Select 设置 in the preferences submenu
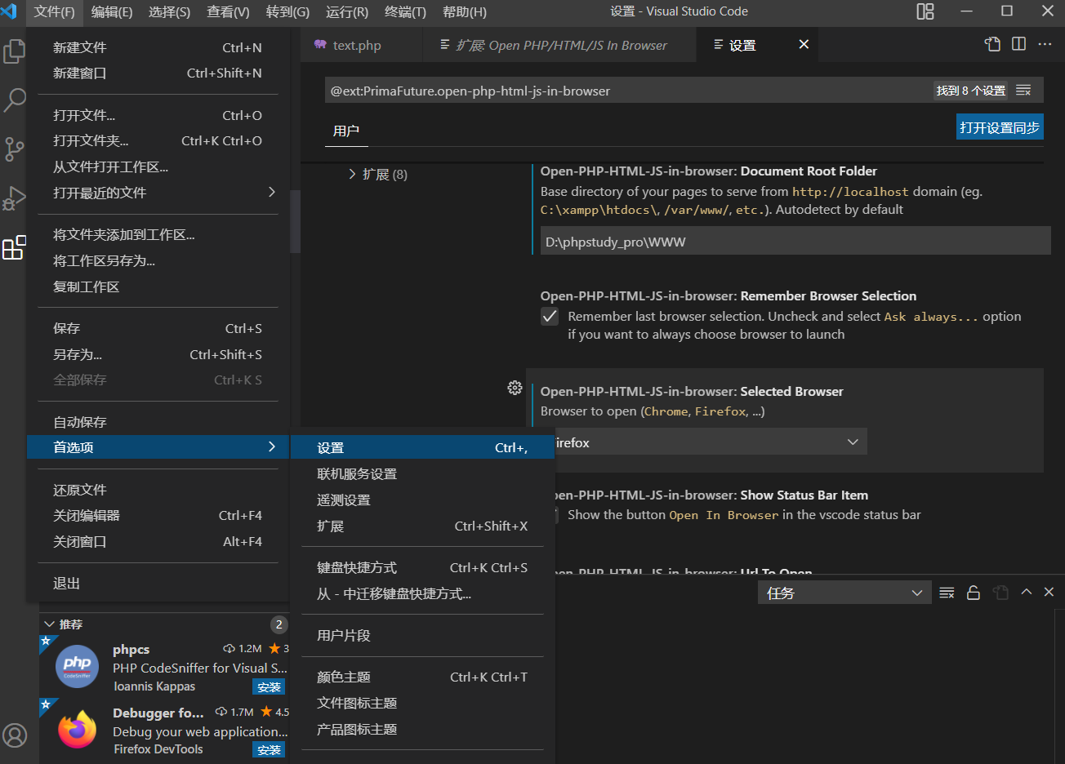Image resolution: width=1065 pixels, height=764 pixels. 422,447
